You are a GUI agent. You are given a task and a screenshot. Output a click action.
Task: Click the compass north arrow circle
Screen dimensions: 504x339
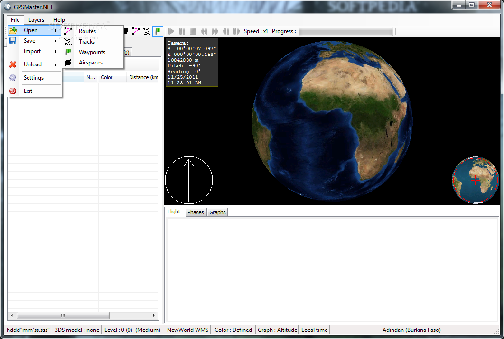(189, 180)
